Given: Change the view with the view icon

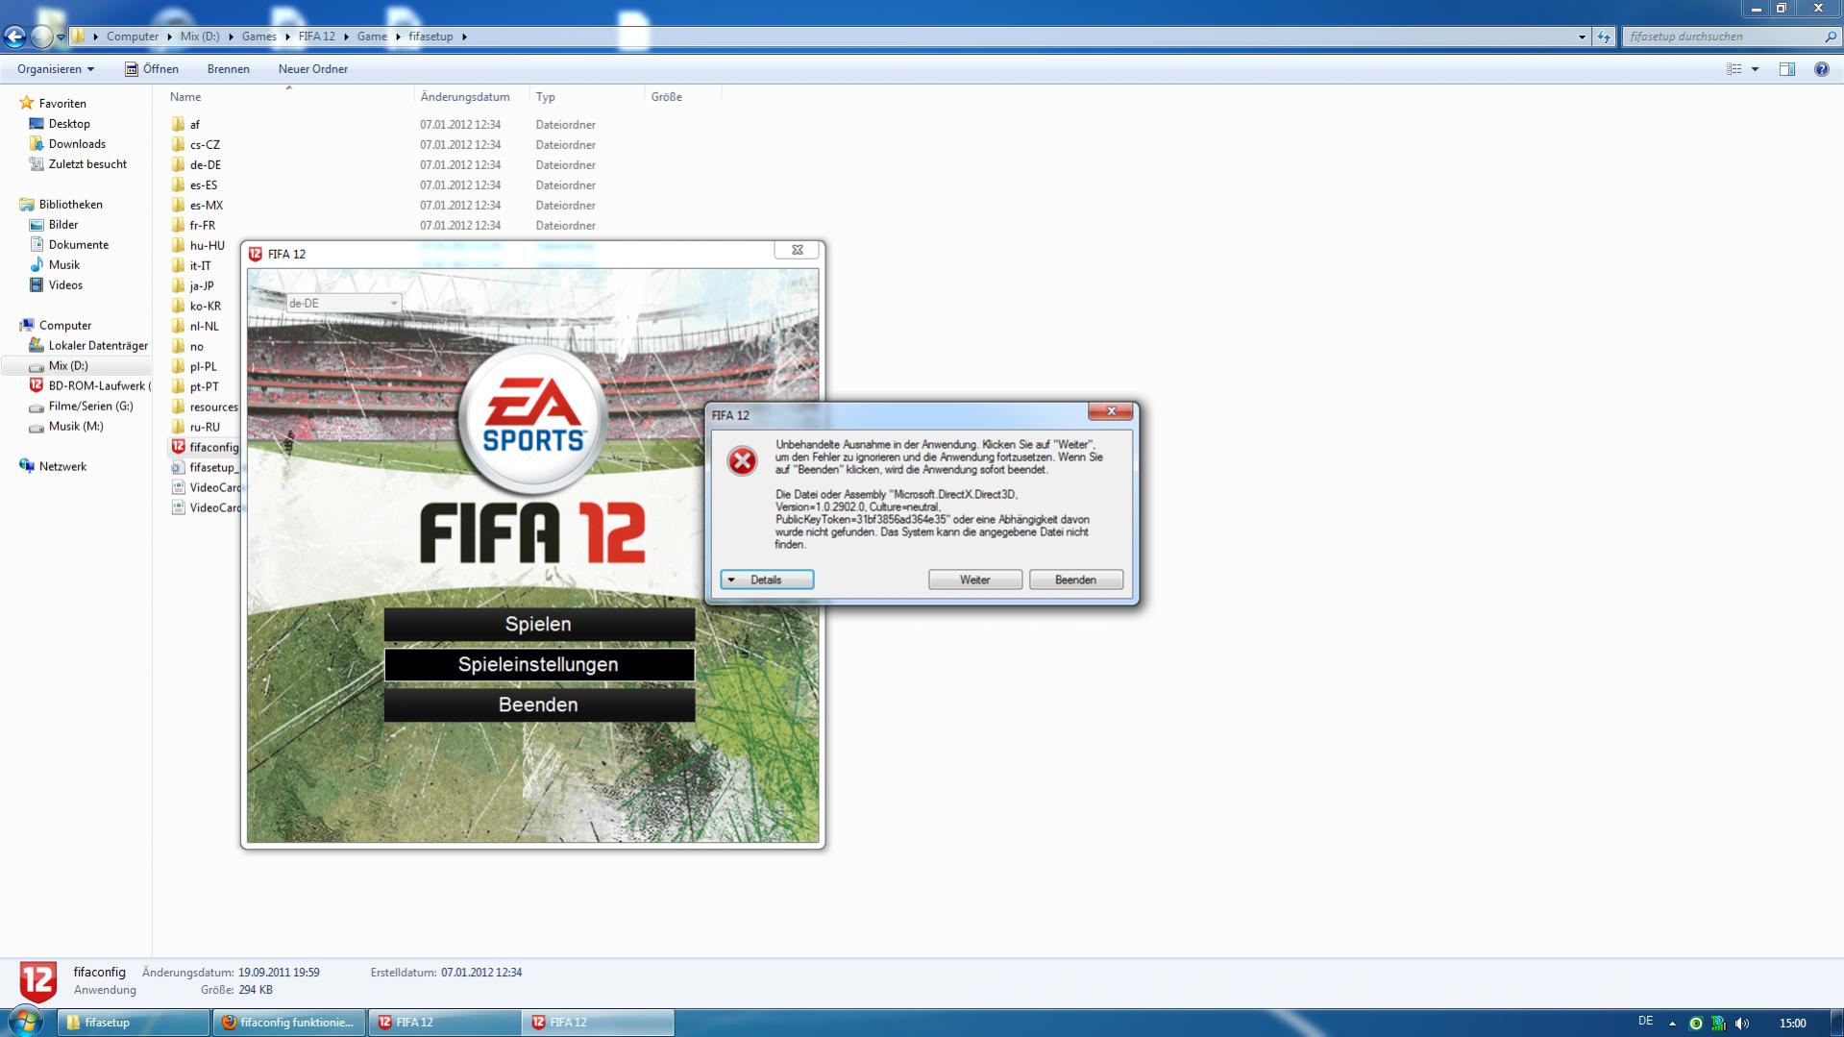Looking at the screenshot, I should (x=1734, y=69).
